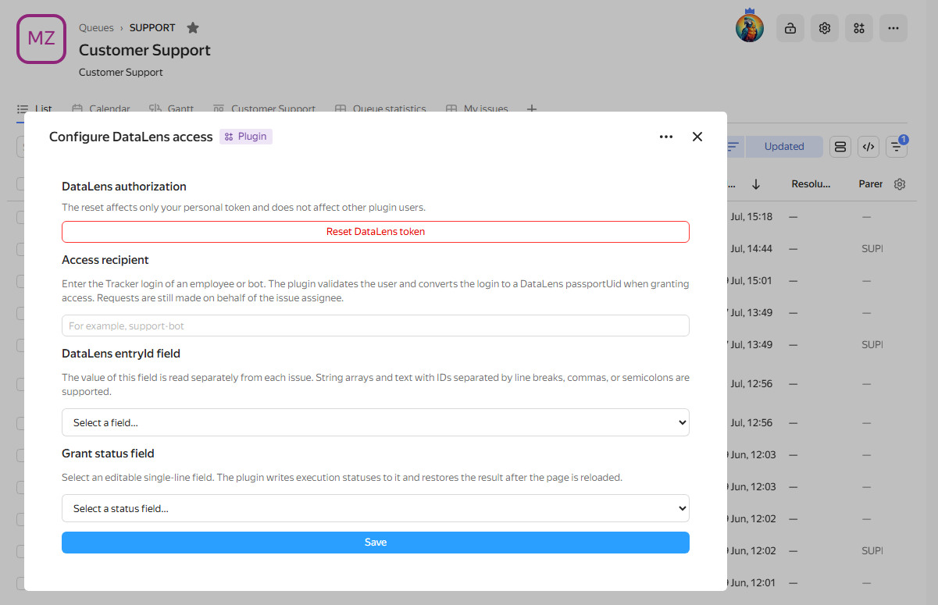The width and height of the screenshot is (938, 605).
Task: Open queue access lock settings
Action: (x=790, y=28)
